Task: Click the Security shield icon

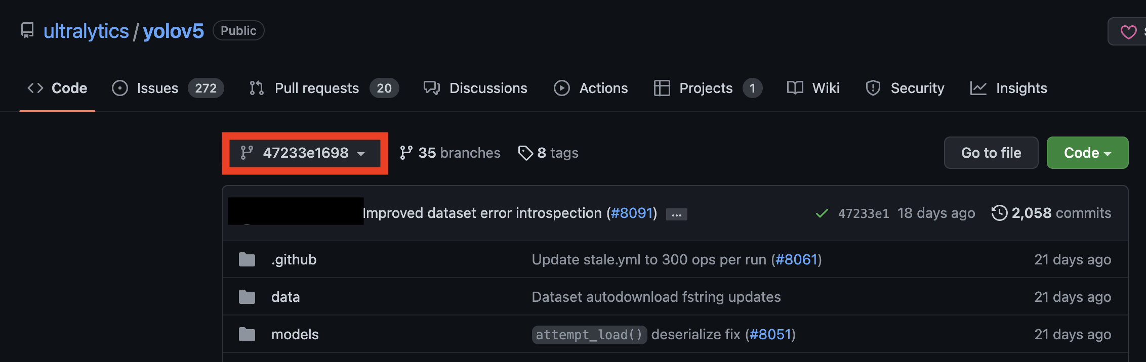Action: [873, 88]
